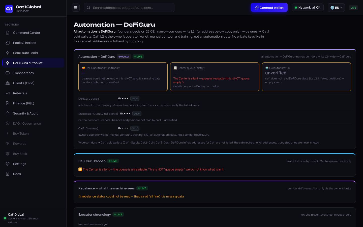Click the warning icon in kanban alert

pos(80,169)
